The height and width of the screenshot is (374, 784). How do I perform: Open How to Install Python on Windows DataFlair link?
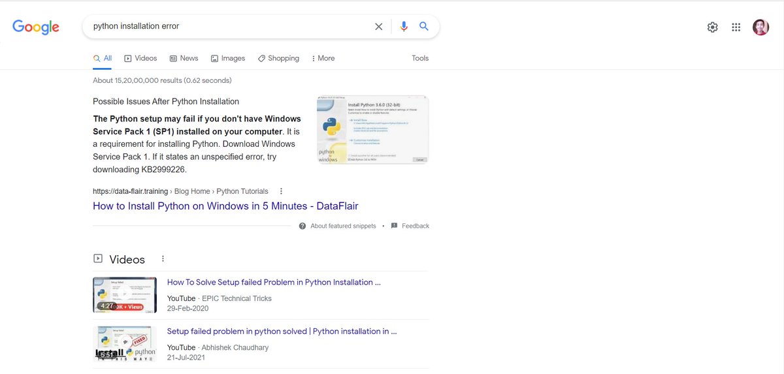click(x=225, y=206)
